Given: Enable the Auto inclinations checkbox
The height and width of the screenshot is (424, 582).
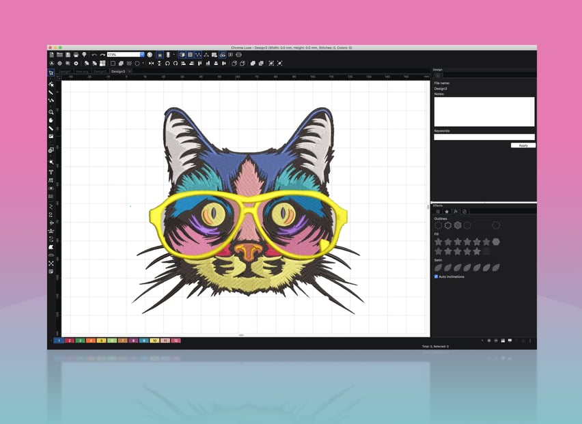Looking at the screenshot, I should coord(438,277).
